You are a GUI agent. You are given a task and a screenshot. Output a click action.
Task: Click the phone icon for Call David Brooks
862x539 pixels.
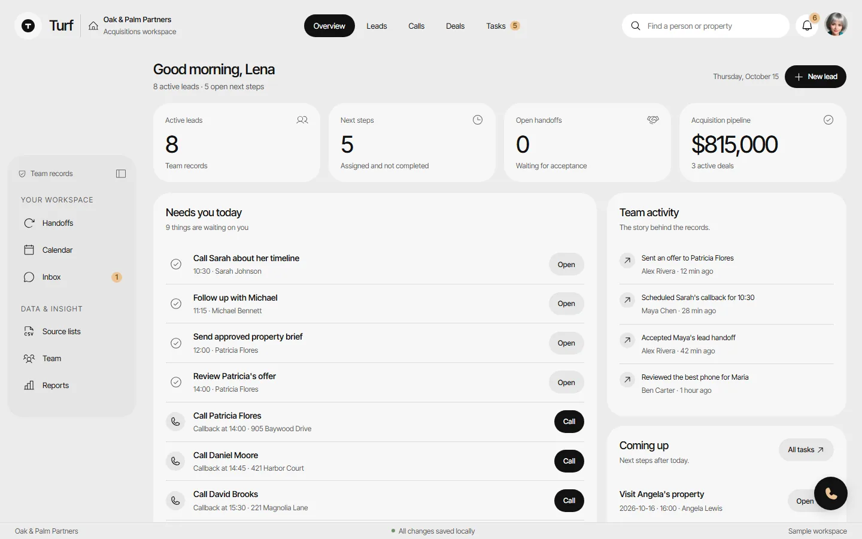tap(175, 501)
